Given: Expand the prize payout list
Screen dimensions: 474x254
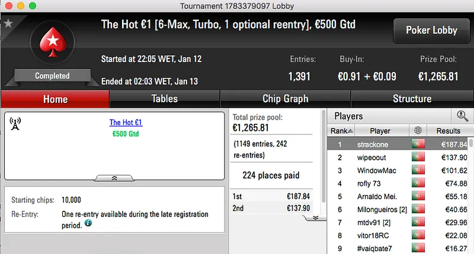Looking at the screenshot, I should click(x=316, y=217).
